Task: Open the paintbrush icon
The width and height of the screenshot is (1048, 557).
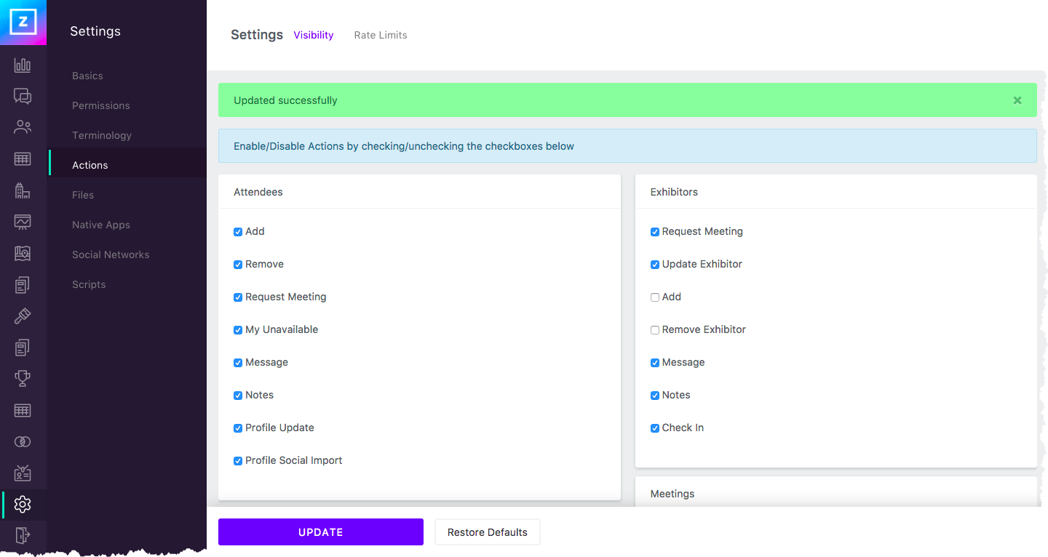Action: pos(23,316)
